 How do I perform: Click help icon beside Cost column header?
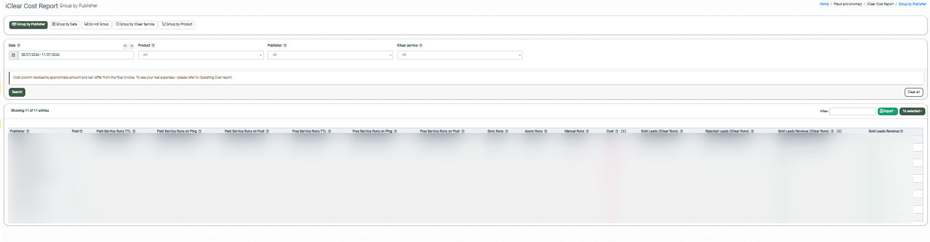tap(617, 131)
